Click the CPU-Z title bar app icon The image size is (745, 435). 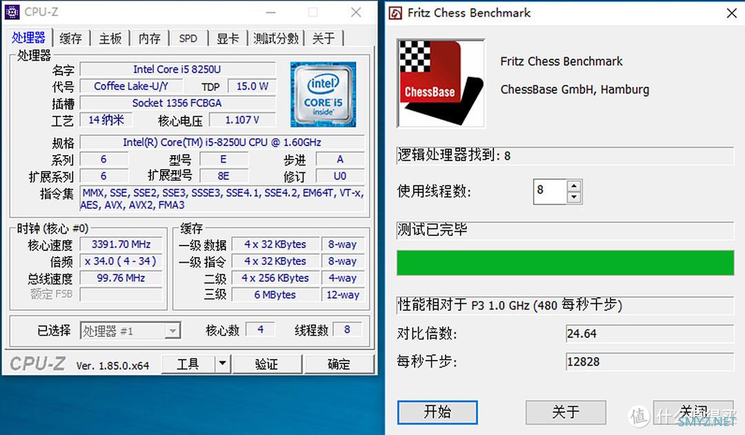coord(12,12)
